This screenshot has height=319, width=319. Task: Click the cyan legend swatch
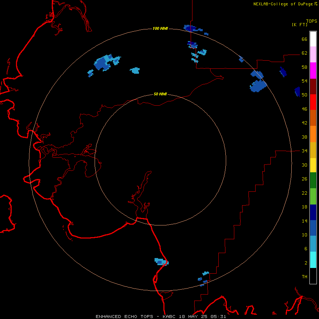tap(313, 260)
